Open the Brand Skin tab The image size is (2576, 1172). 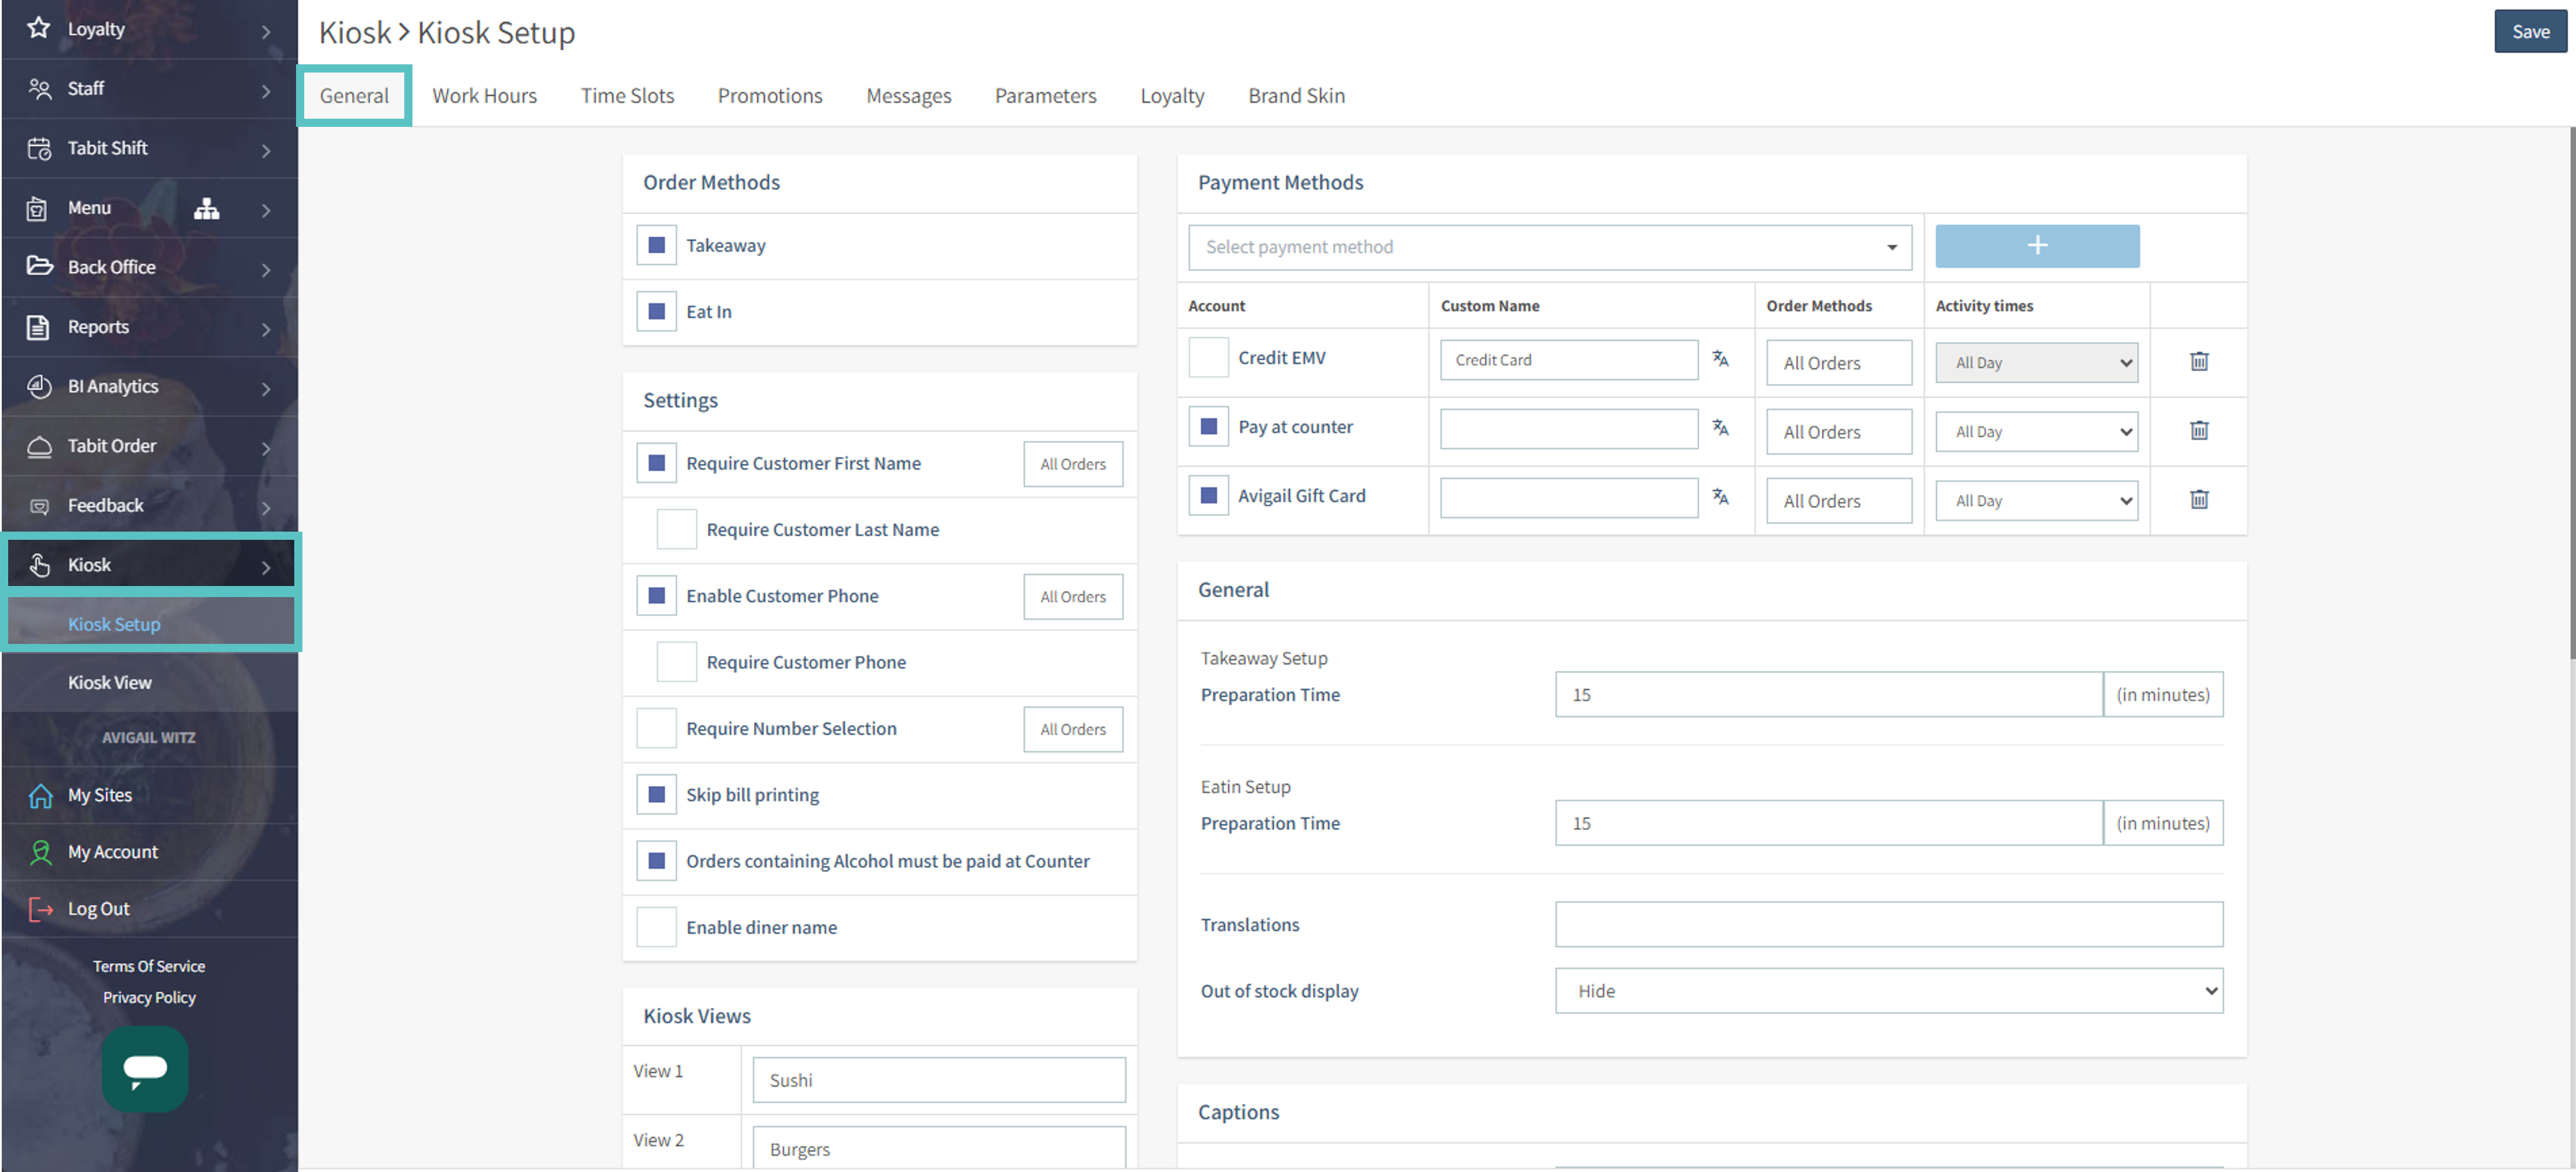coord(1296,96)
